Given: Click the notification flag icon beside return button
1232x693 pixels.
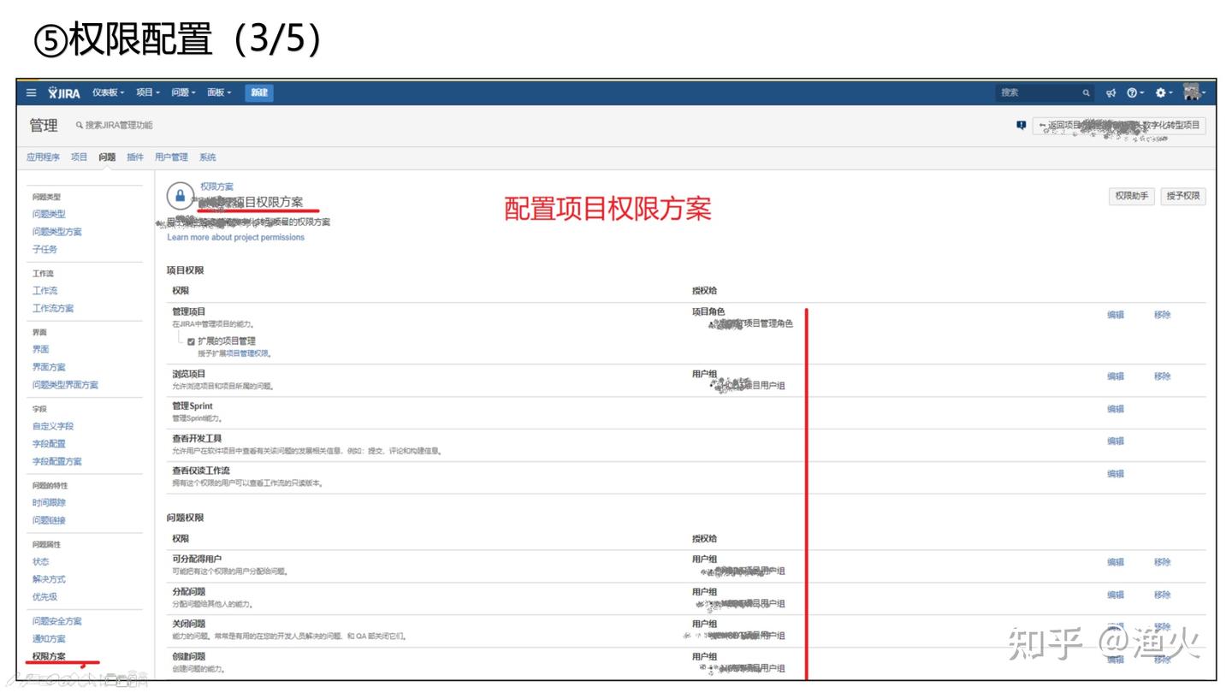Looking at the screenshot, I should pos(1021,125).
